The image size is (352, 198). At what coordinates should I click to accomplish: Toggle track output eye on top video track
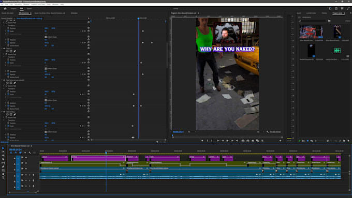(x=26, y=158)
